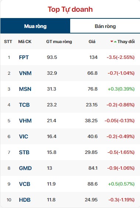Open the FPT stock link

click(x=24, y=57)
